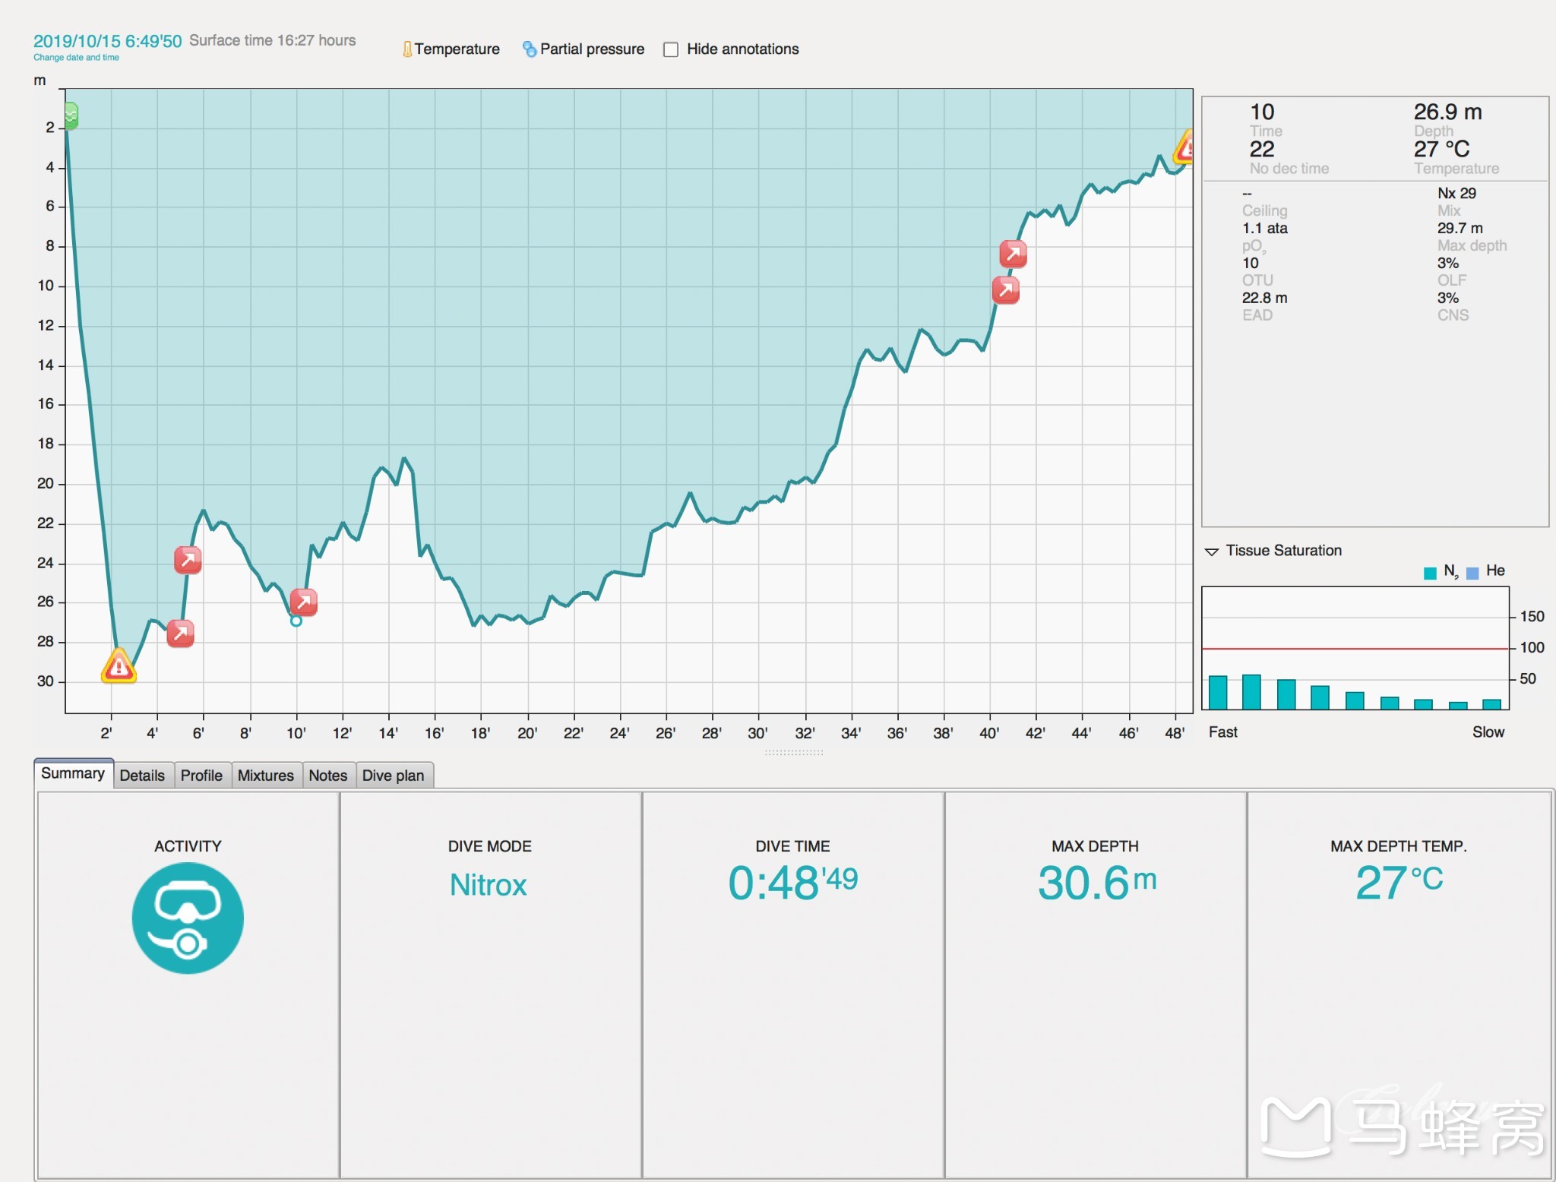
Task: Click the Nx 29 mix value
Action: pyautogui.click(x=1456, y=194)
